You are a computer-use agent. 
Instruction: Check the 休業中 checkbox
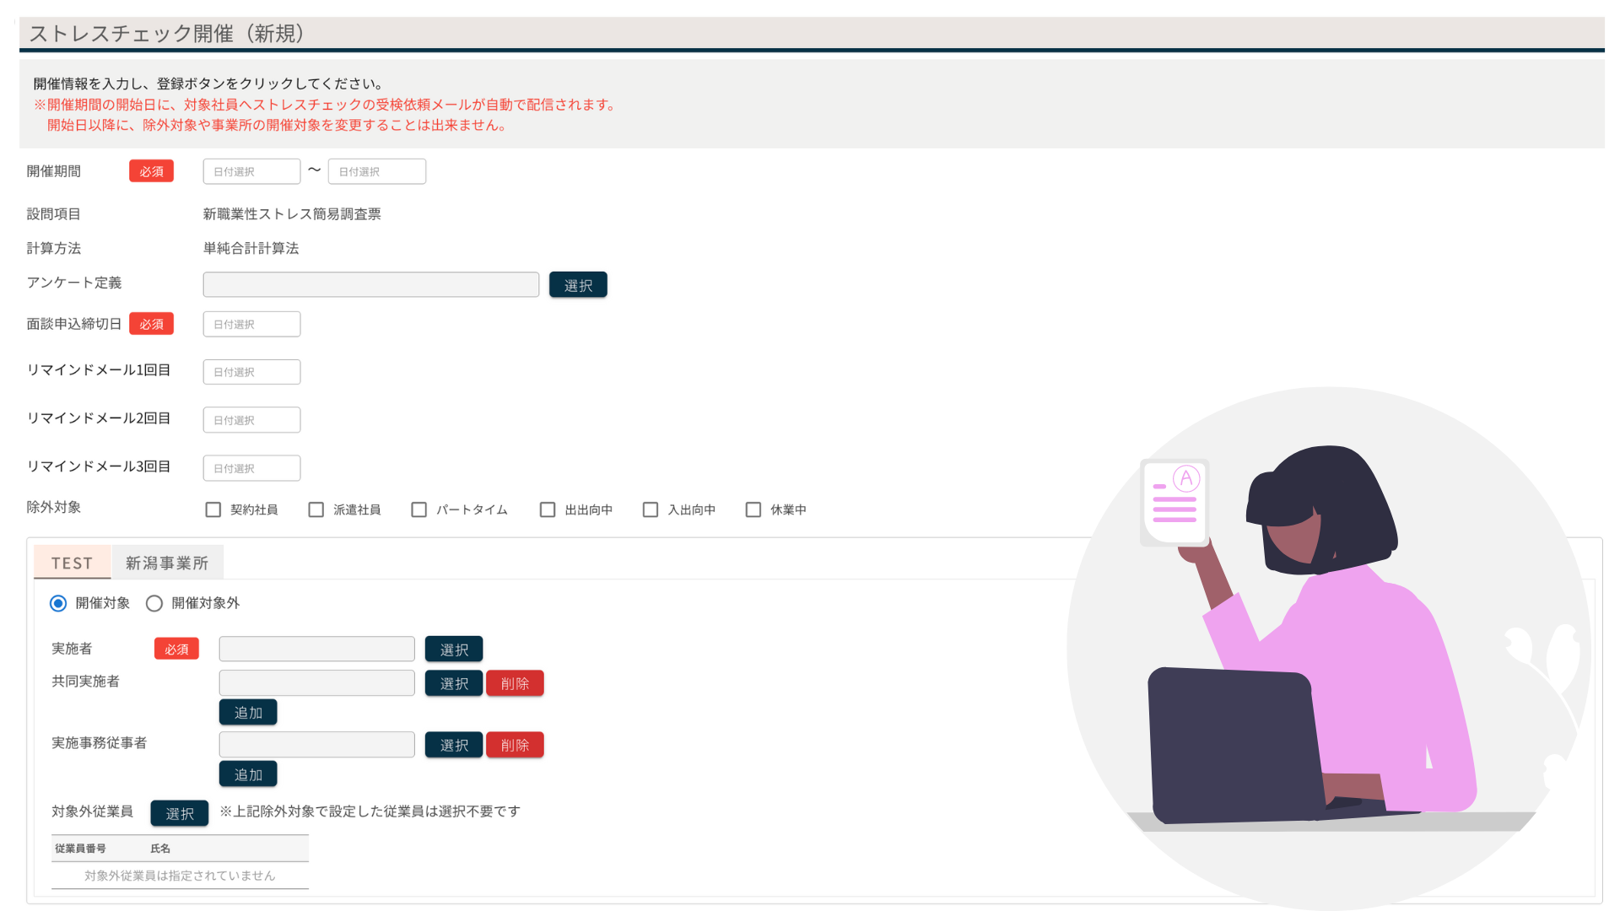[x=753, y=509]
